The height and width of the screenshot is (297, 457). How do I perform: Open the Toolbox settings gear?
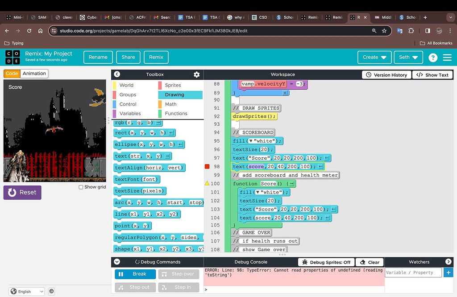tap(196, 74)
